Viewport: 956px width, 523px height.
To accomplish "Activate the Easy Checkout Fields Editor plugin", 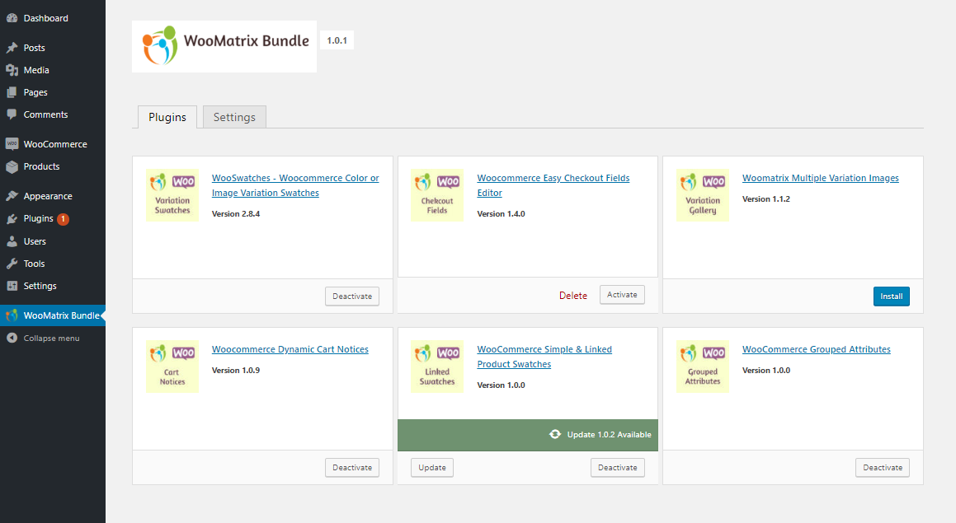I will point(622,295).
